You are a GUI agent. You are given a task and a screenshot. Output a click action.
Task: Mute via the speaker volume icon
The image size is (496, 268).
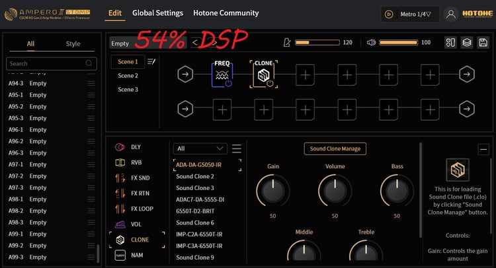tap(371, 42)
